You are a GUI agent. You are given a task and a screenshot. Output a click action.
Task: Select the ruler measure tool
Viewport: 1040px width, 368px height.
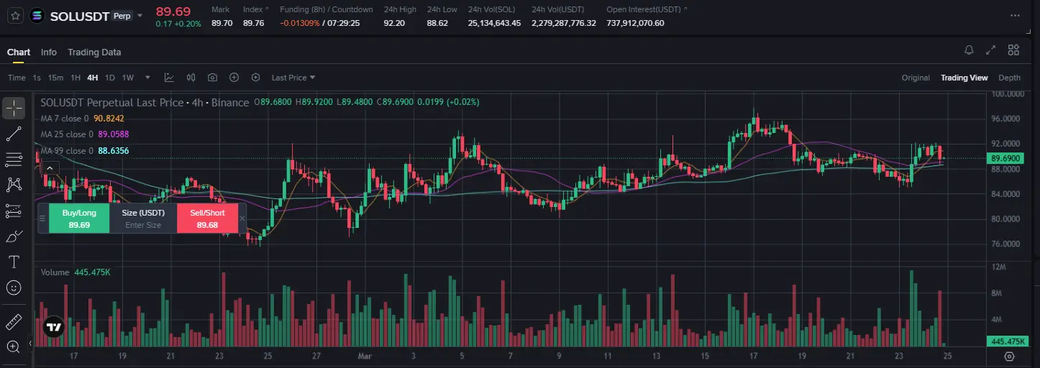pyautogui.click(x=14, y=321)
